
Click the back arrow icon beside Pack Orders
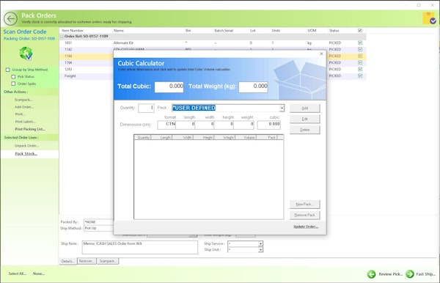pos(11,19)
